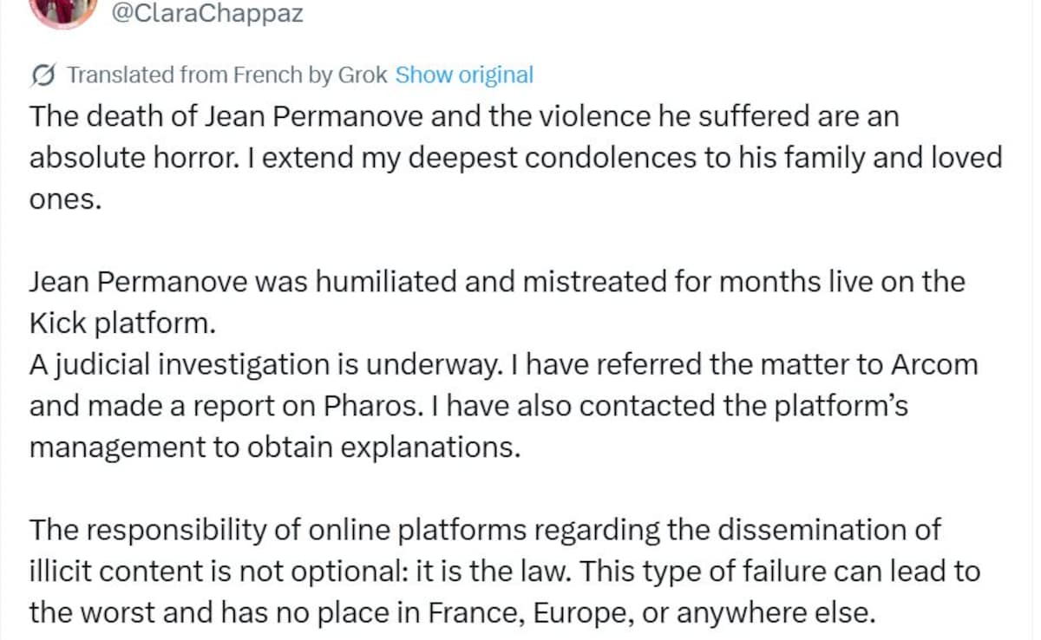
Task: Show original French post text
Action: click(464, 75)
